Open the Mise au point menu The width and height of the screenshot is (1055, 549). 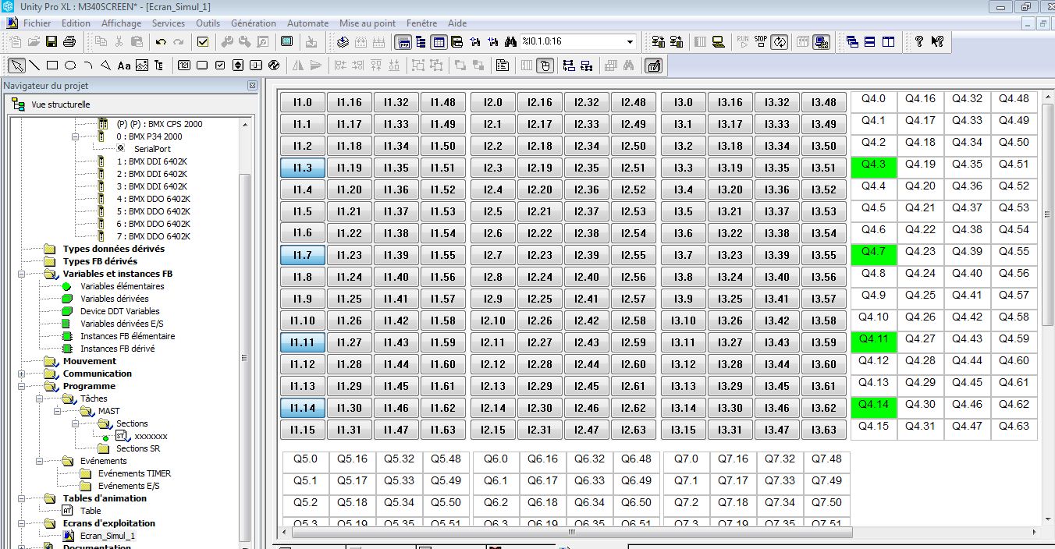367,23
